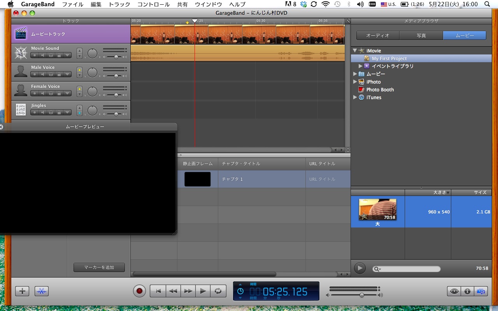The height and width of the screenshot is (311, 498).
Task: Click the rewind transport button
Action: 173,291
